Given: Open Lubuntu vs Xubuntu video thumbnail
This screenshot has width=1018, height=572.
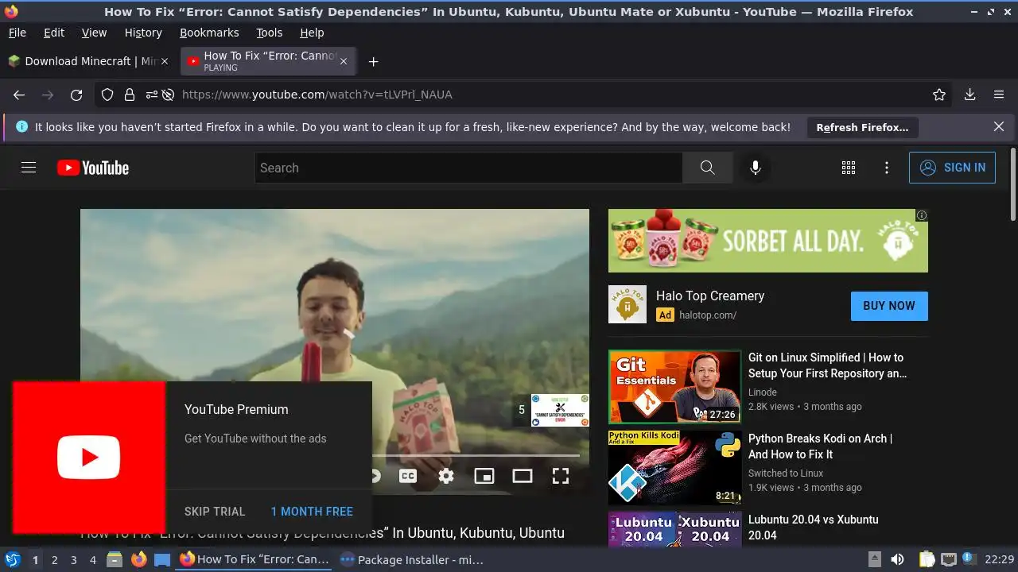Looking at the screenshot, I should pyautogui.click(x=674, y=529).
